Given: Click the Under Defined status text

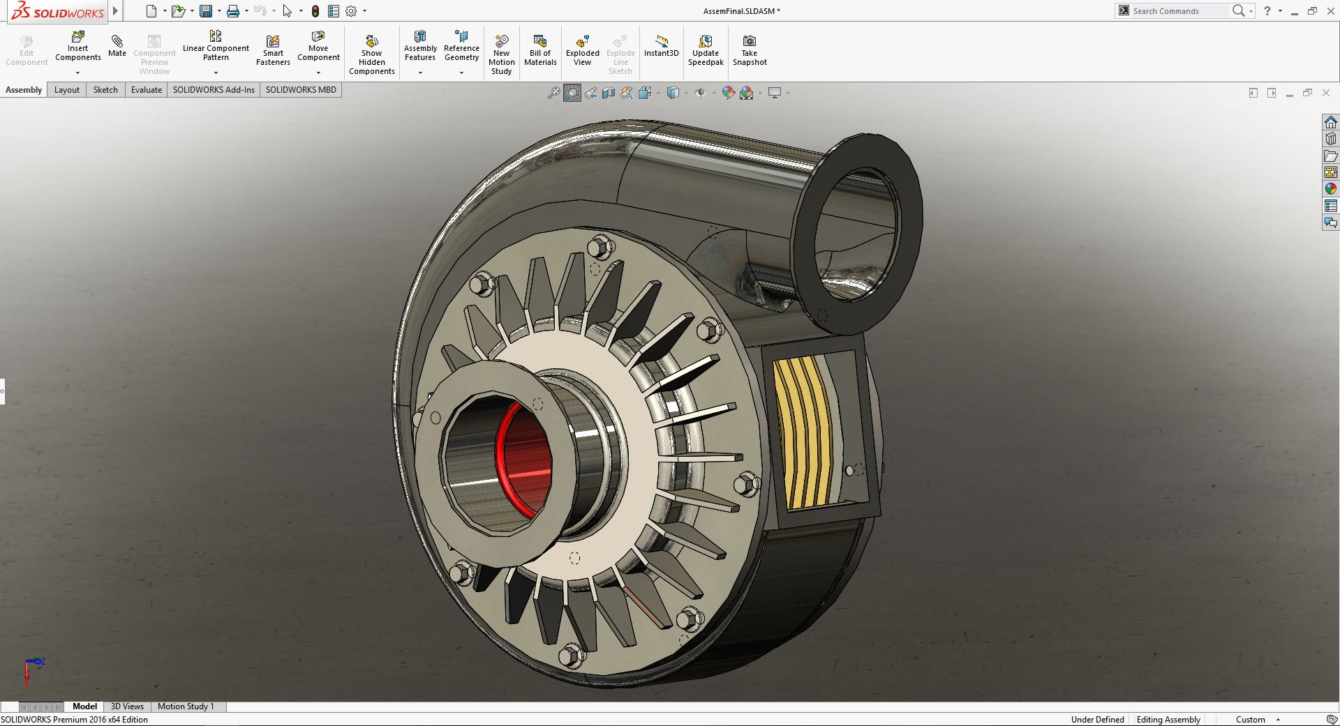Looking at the screenshot, I should tap(1097, 720).
